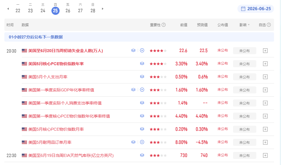Add 5月核心PCE物价指数年率 to watchlist
This screenshot has width=281, height=165.
265,64
